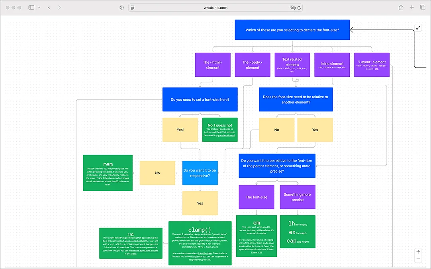The height and width of the screenshot is (269, 431).
Task: Open the Utopia link in clamp() box
Action: 194,256
